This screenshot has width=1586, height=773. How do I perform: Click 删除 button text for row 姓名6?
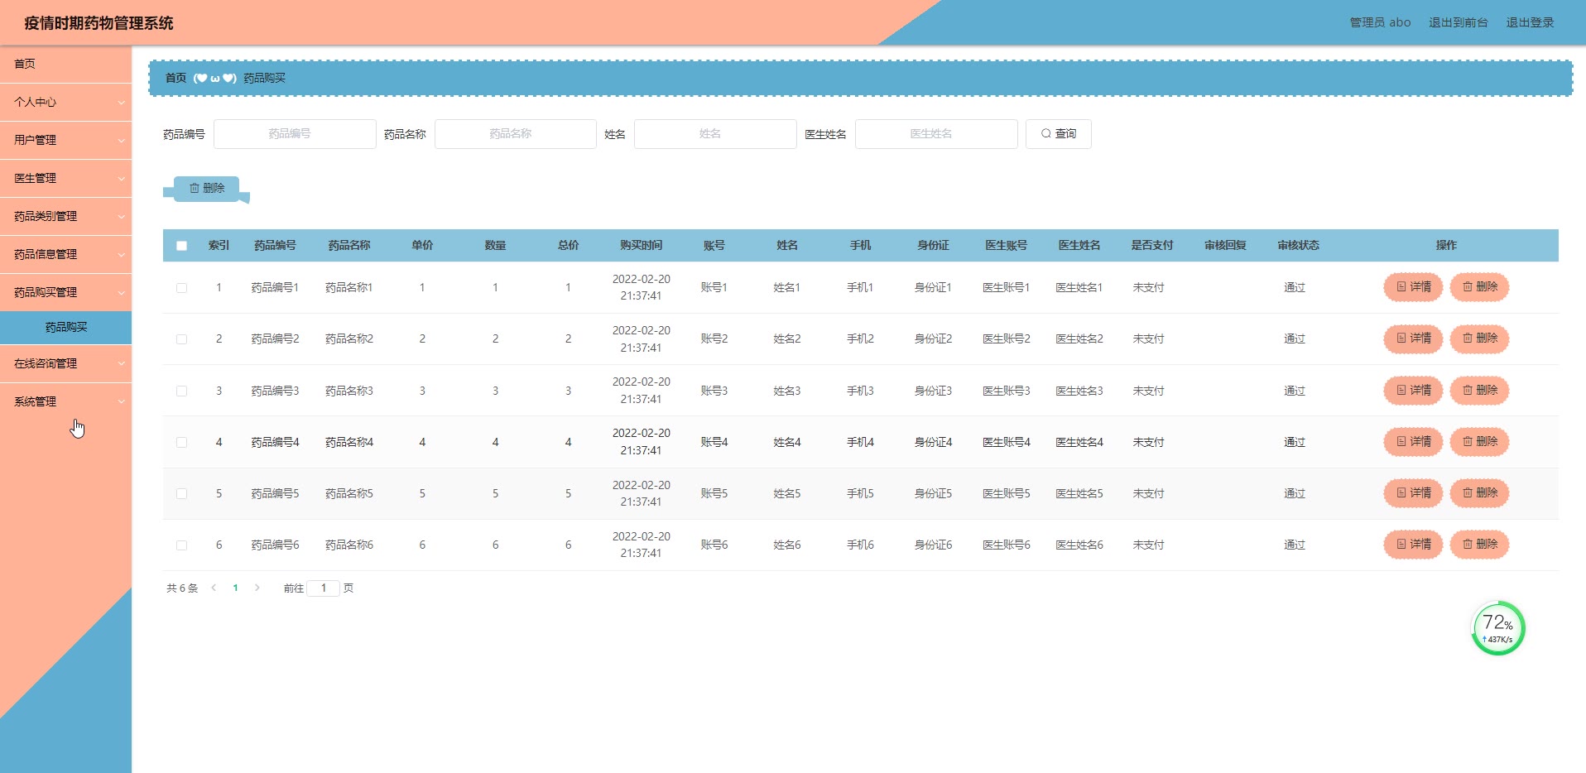1487,545
